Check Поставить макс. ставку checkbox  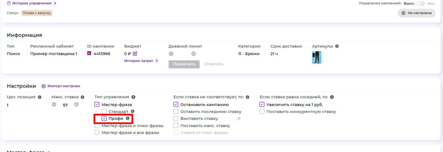pyautogui.click(x=176, y=125)
